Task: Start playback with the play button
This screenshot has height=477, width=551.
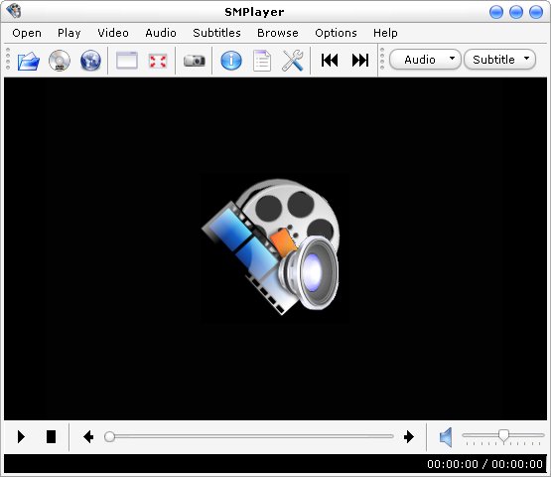Action: 21,437
